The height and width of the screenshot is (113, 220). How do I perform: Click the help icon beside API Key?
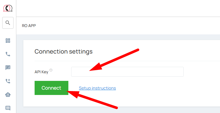(51, 70)
